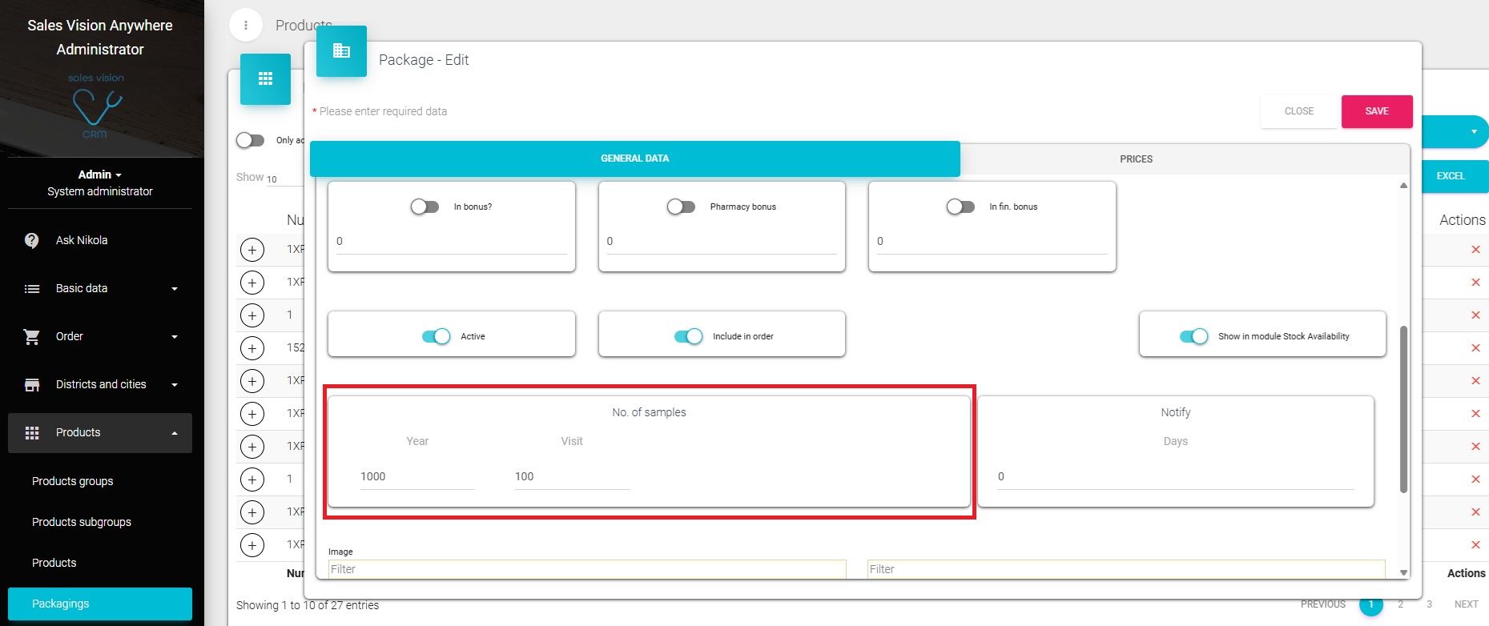Image resolution: width=1489 pixels, height=626 pixels.
Task: Turn off the Active toggle
Action: pos(437,336)
